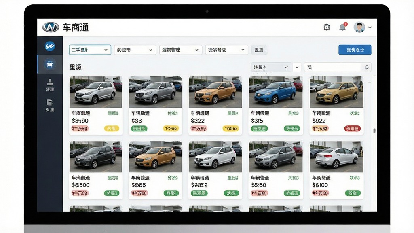Click the price text "$8100"
The width and height of the screenshot is (414, 233).
(320, 185)
